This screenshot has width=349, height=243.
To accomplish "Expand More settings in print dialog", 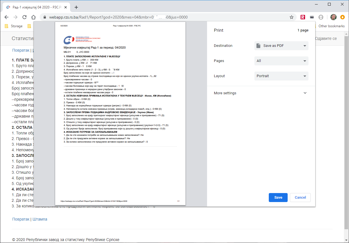I will [x=260, y=93].
